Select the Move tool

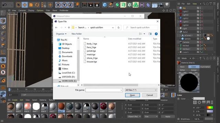click(x=25, y=5)
